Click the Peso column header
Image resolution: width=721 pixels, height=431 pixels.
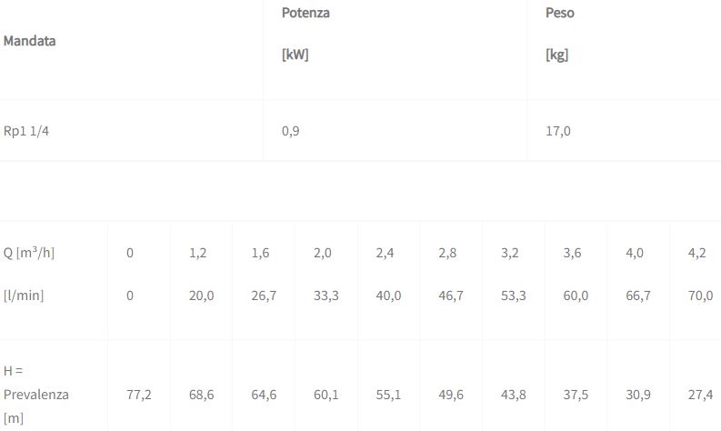point(559,13)
